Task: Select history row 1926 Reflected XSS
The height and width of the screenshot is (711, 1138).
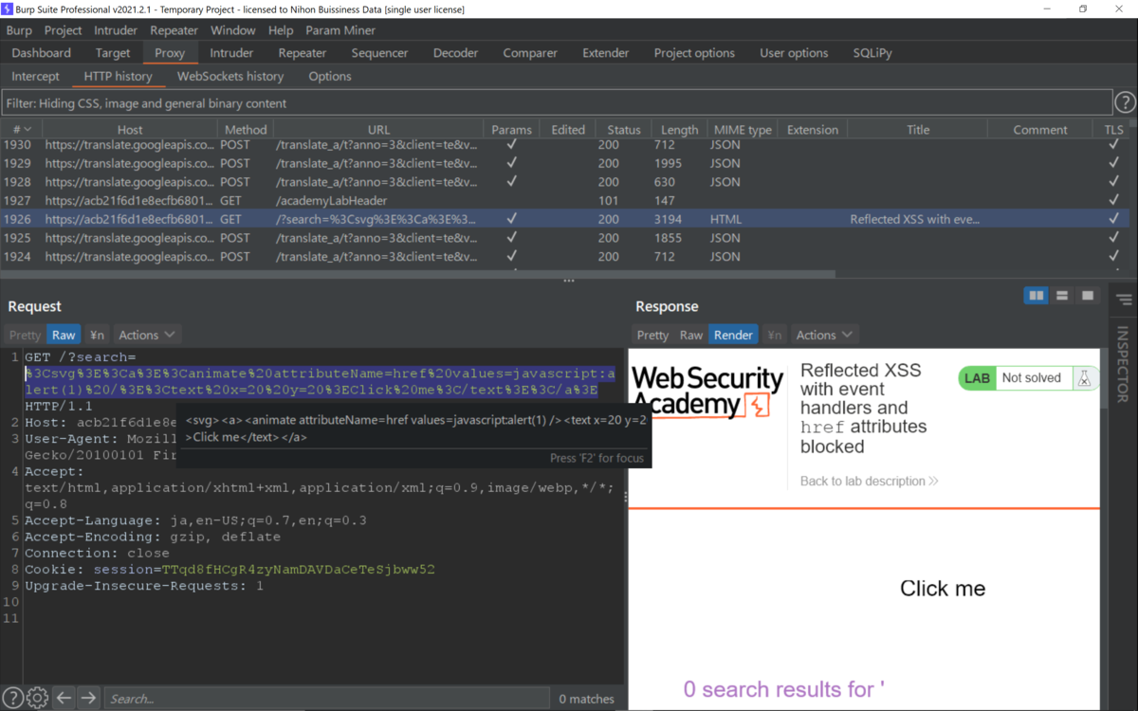Action: point(564,219)
